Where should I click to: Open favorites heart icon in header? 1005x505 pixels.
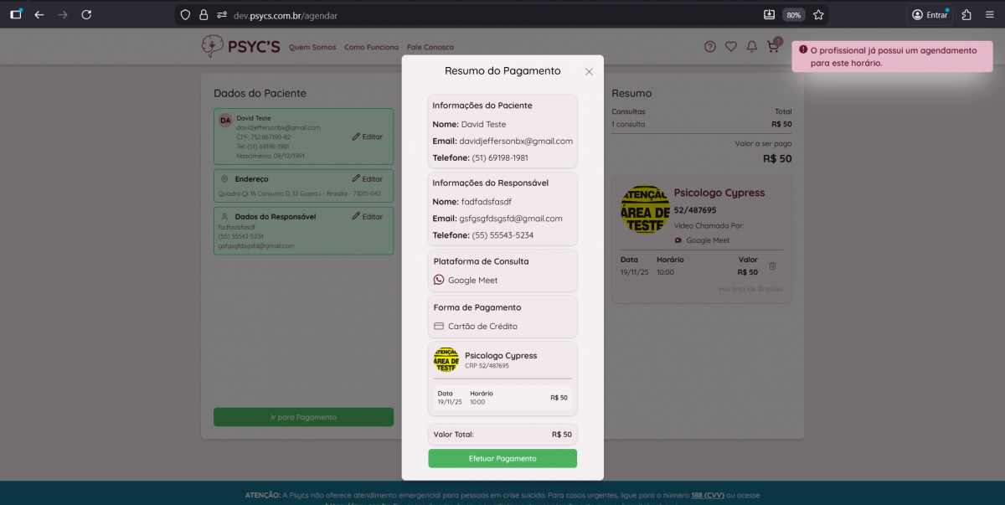coord(731,47)
